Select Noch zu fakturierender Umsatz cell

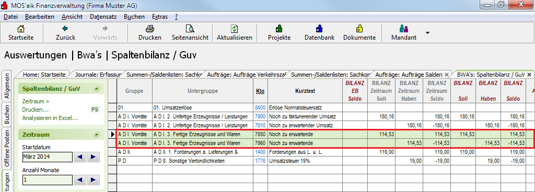pos(305,116)
